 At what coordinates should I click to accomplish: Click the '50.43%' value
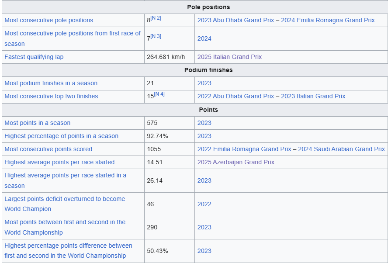pos(157,251)
